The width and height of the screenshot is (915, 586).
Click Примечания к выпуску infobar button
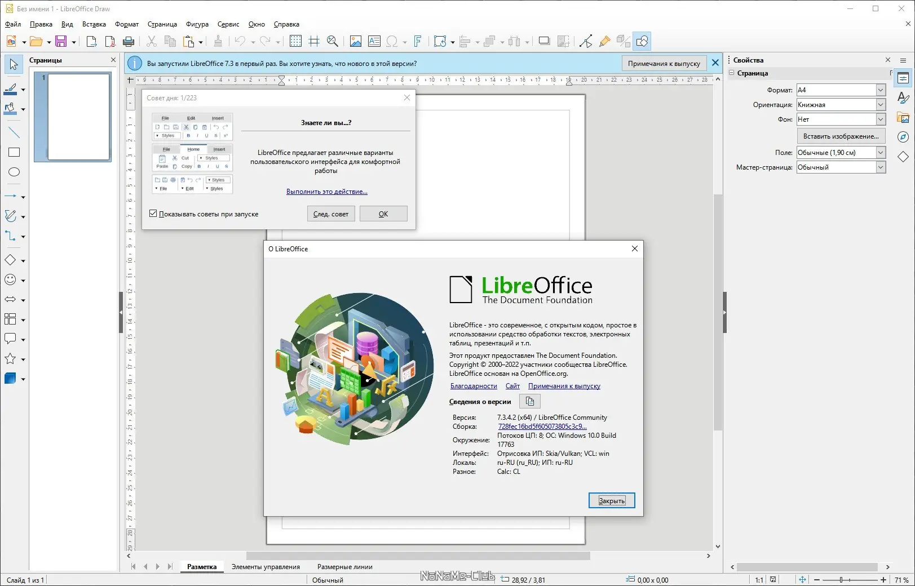664,63
